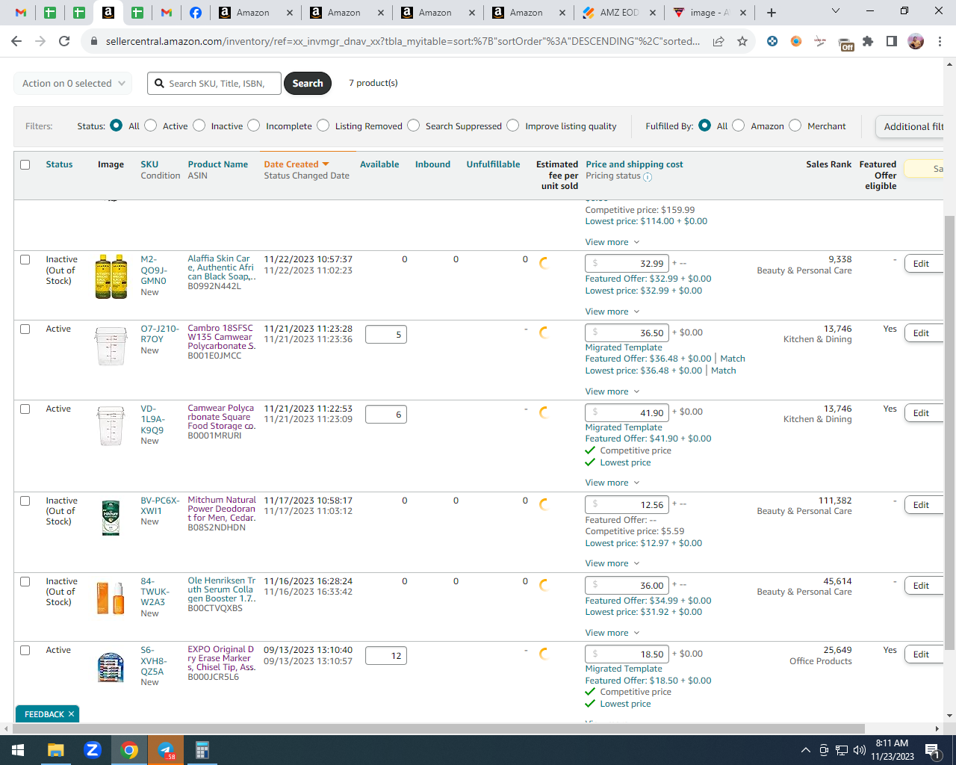Image resolution: width=956 pixels, height=765 pixels.
Task: Expand View more for Mitchum $12.56 listing
Action: (612, 563)
